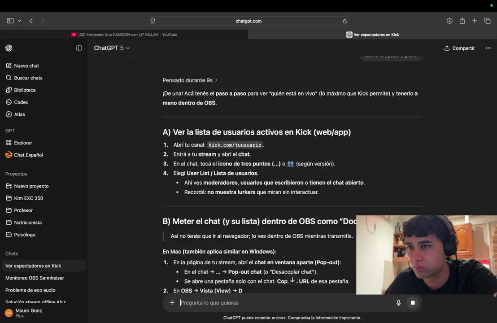Go forward to next page

(43, 21)
